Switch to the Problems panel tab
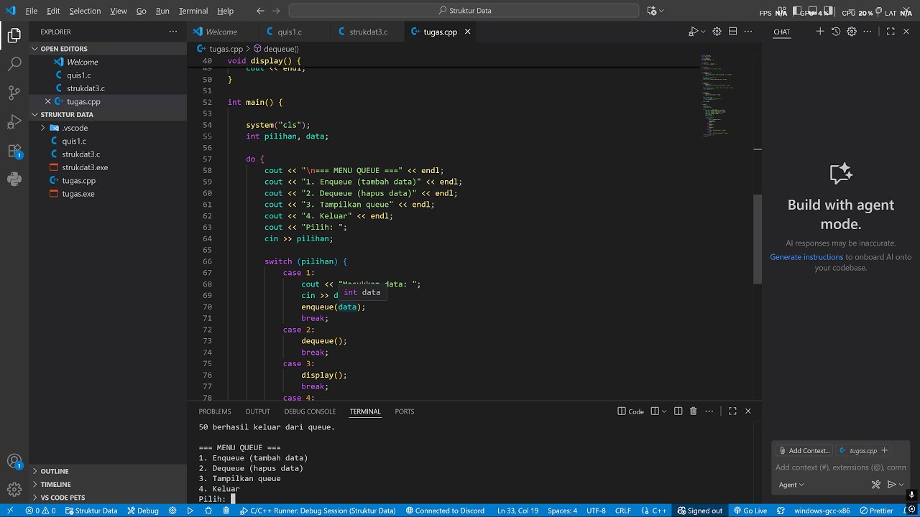 tap(215, 411)
